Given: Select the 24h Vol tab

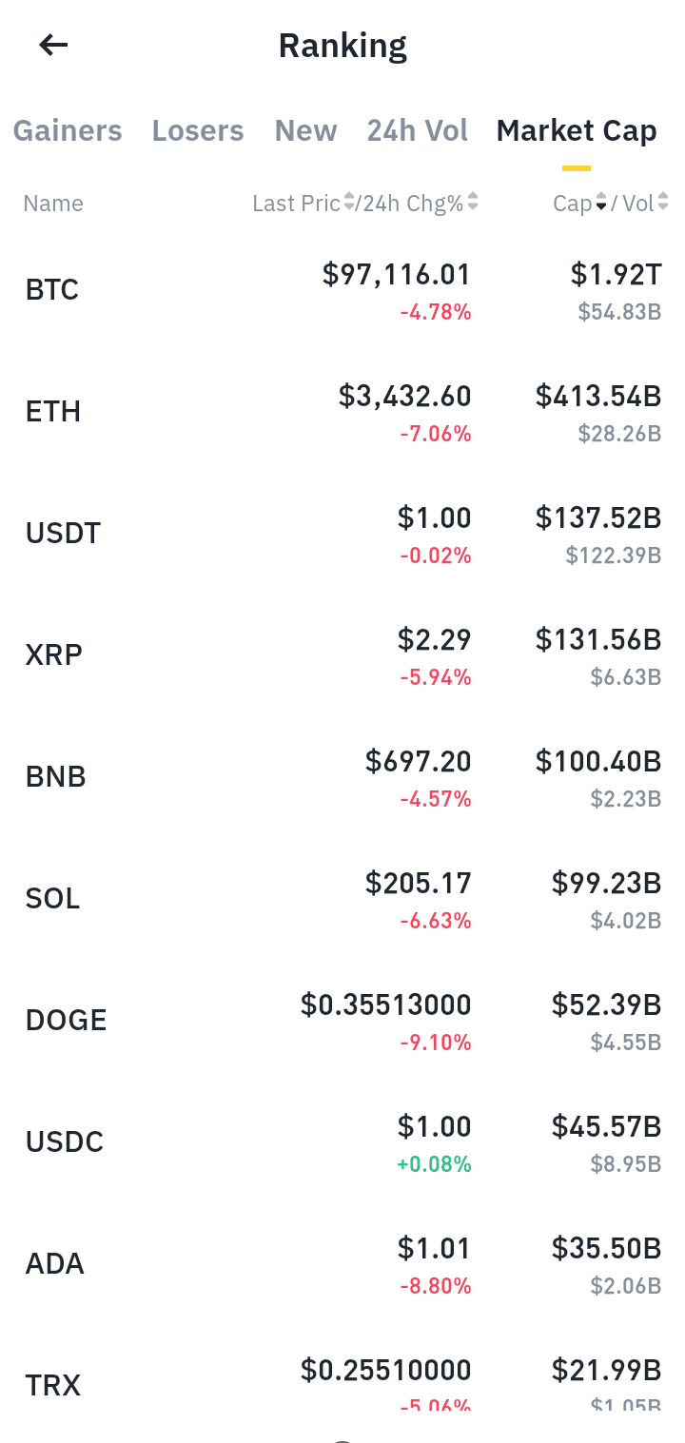Looking at the screenshot, I should 418,130.
